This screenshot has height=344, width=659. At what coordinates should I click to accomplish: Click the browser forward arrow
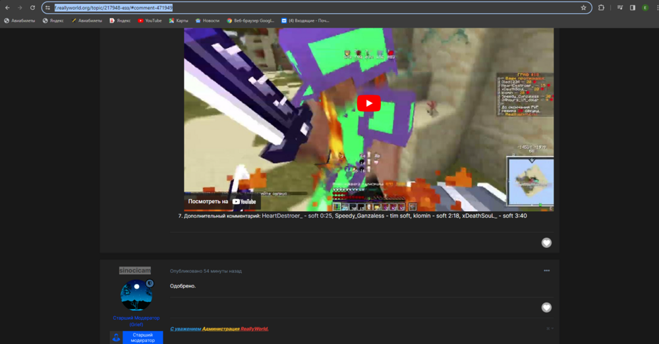click(x=20, y=7)
